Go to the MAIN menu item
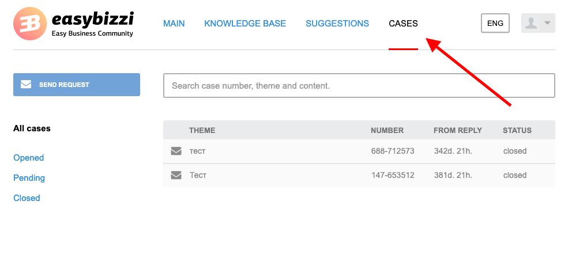The image size is (587, 262). click(174, 24)
